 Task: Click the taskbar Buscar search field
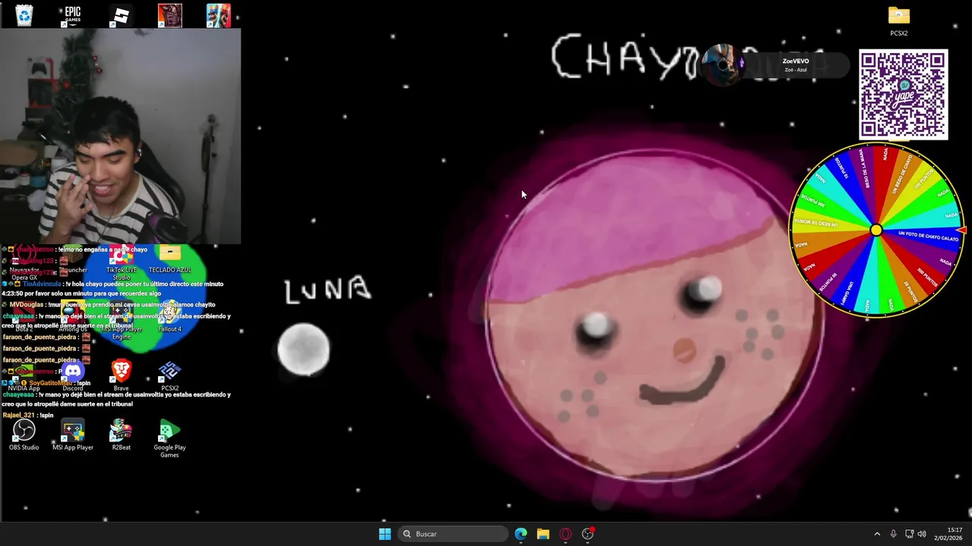453,534
